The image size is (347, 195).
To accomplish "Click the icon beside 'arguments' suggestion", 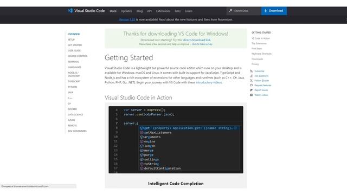I will click(x=142, y=137).
